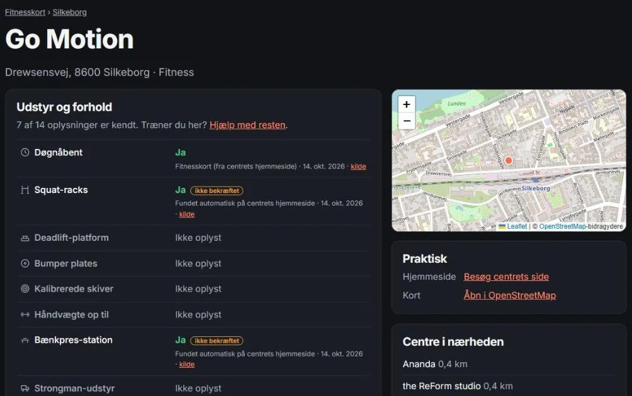
Task: Click the Praktisk section heading
Action: 425,258
